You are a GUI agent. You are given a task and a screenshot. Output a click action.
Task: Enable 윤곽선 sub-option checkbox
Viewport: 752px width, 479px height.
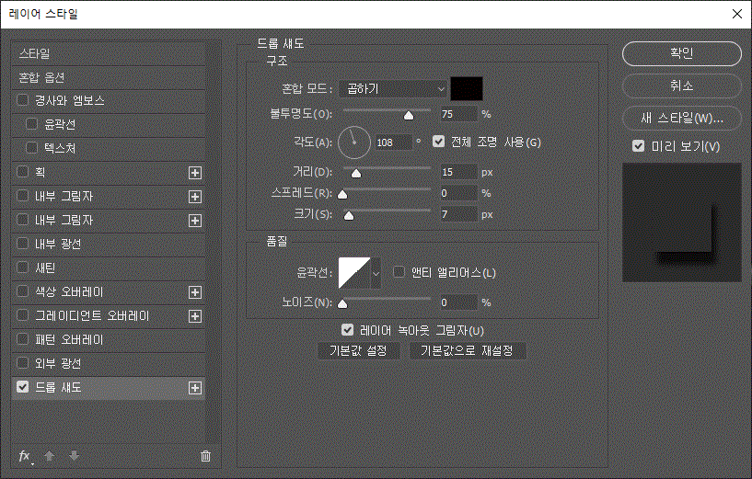(x=31, y=124)
